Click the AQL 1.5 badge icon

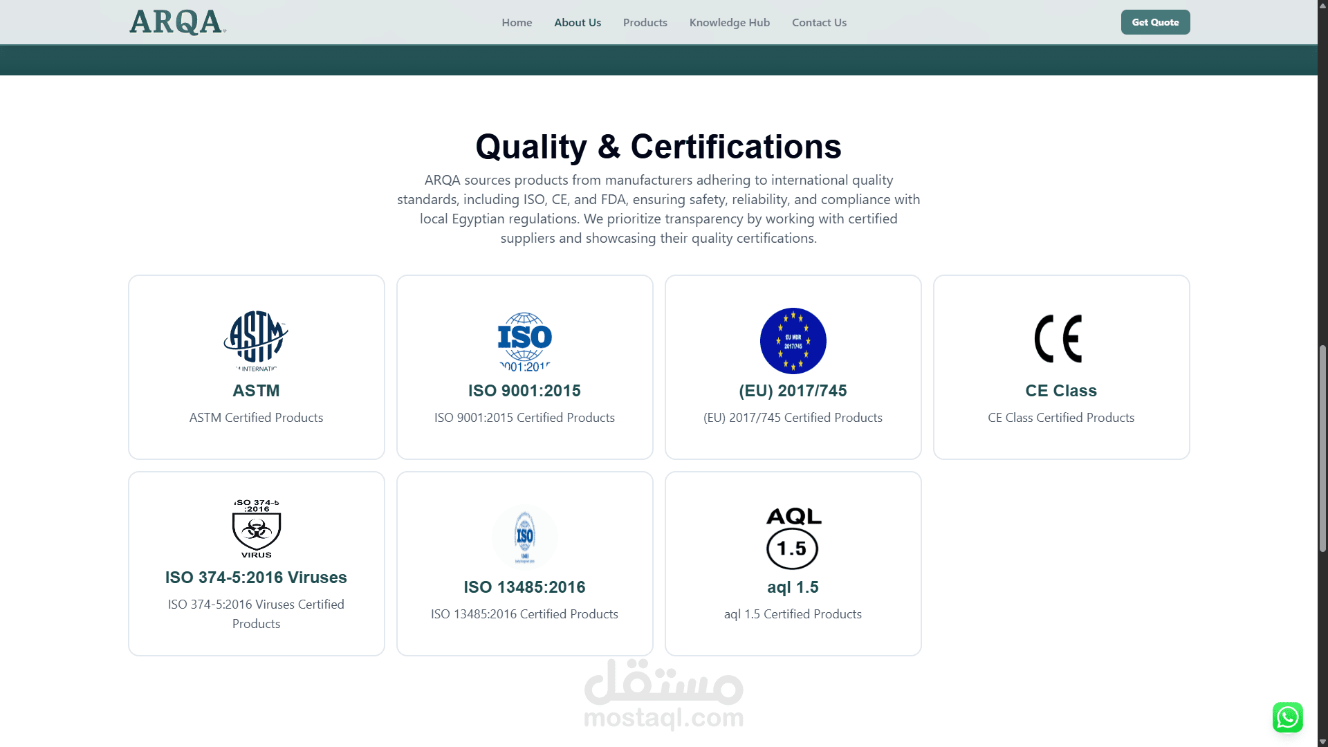tap(793, 537)
